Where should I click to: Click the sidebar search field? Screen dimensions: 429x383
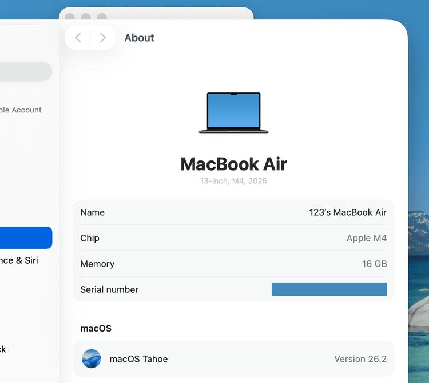point(26,71)
